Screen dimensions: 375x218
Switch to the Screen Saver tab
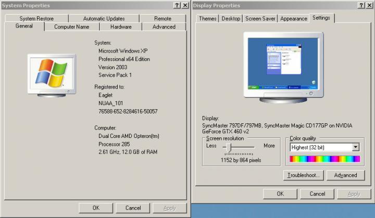coord(260,19)
